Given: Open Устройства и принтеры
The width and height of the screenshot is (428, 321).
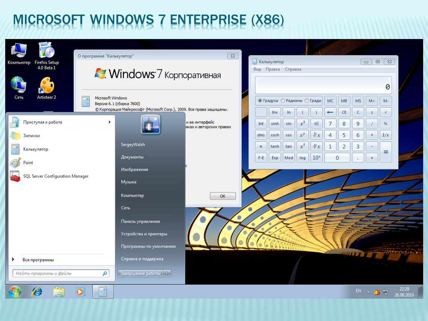Looking at the screenshot, I should coord(144,234).
